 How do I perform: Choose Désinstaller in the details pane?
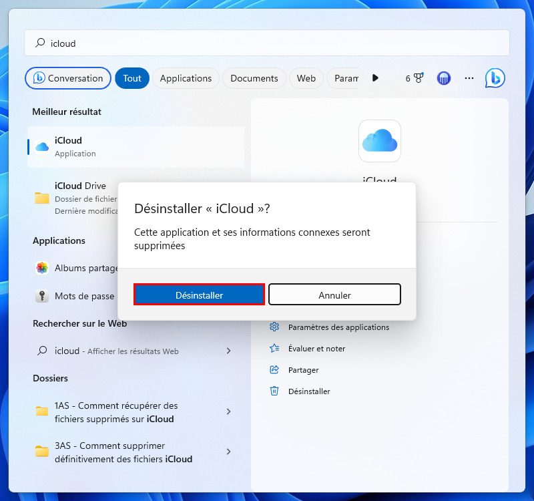point(309,391)
